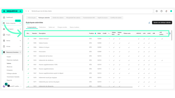This screenshot has height=98, width=175.
Task: Click the search magnifier icon
Action: point(26,11)
